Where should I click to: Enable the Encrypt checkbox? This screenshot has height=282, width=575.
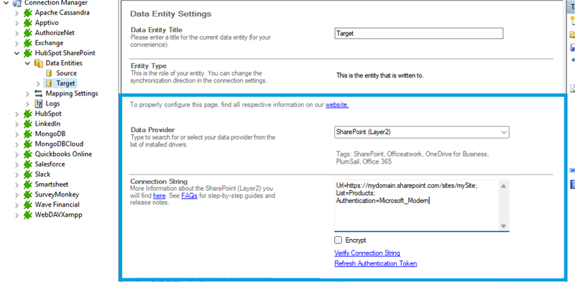(338, 240)
